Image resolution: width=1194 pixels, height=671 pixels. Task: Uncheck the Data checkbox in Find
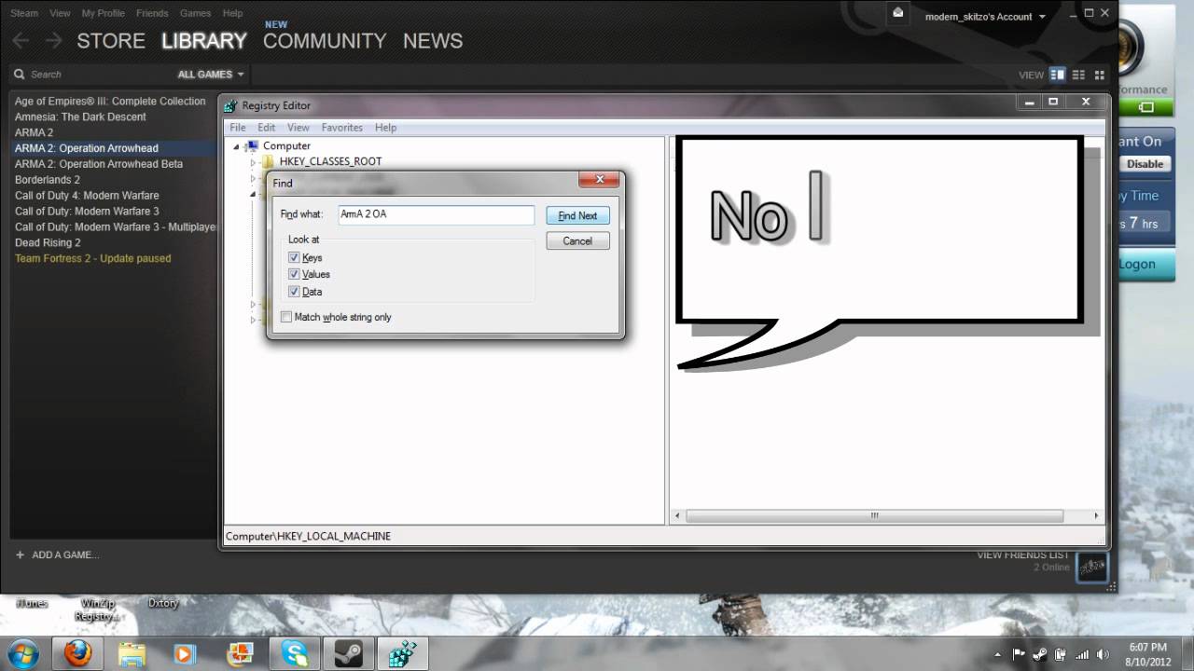[x=294, y=292]
